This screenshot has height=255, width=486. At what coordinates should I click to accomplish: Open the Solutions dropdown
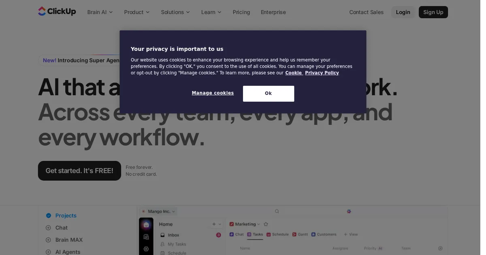coord(175,12)
